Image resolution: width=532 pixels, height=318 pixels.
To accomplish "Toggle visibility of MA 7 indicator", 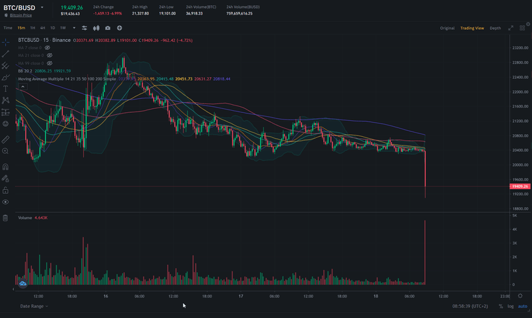I will (50, 48).
